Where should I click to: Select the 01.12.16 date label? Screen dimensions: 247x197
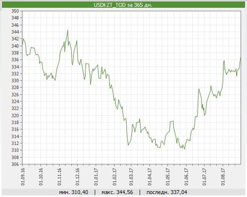[78, 177]
